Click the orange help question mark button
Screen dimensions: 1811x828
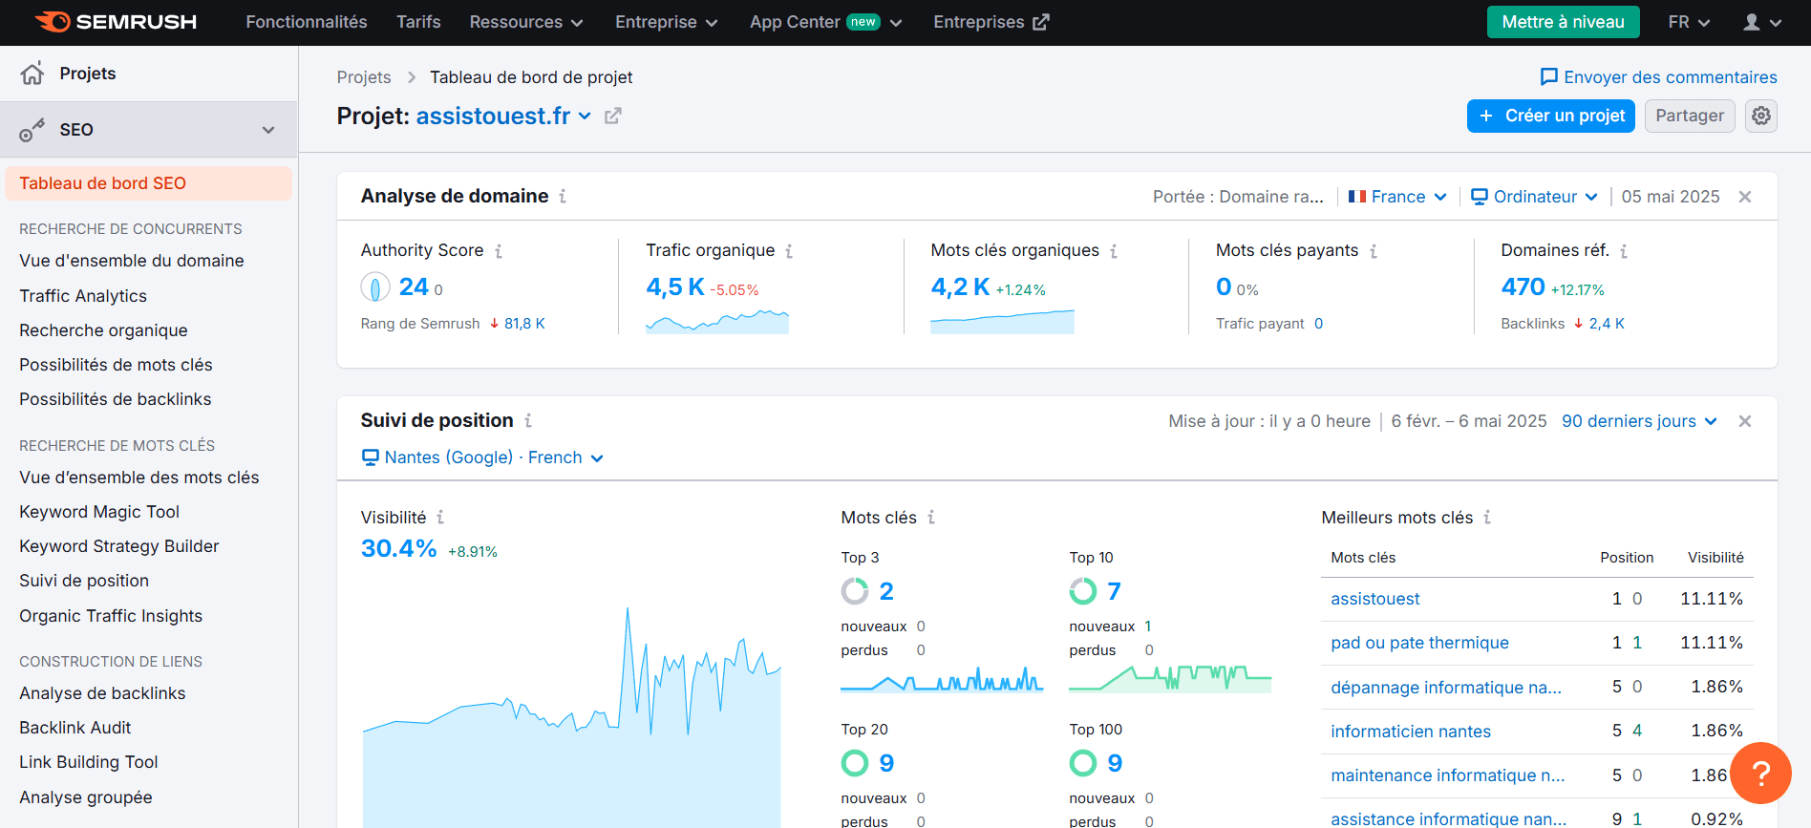[1759, 773]
